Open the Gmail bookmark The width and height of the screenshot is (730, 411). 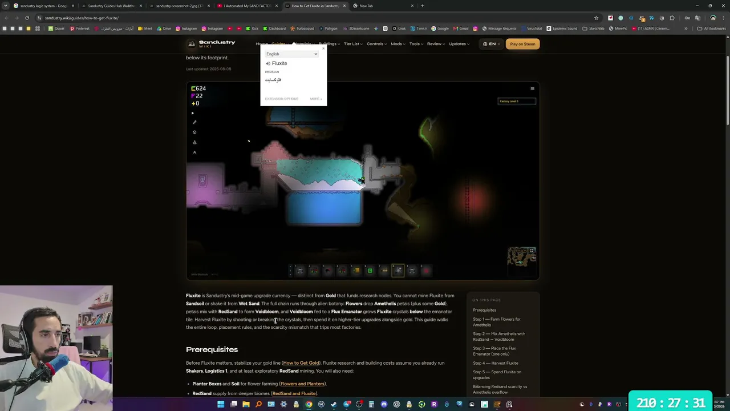coord(461,29)
